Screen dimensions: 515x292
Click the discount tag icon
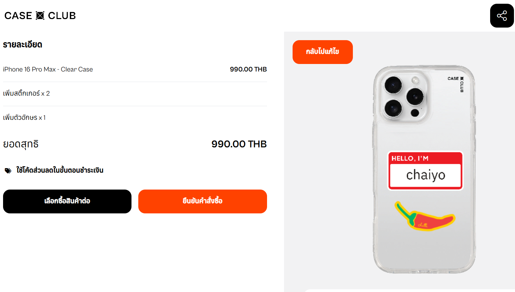coord(8,171)
